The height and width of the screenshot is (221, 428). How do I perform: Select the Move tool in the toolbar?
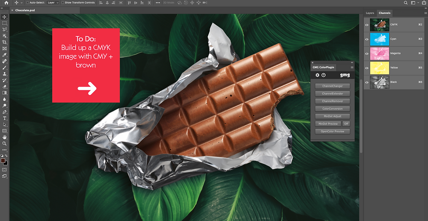click(5, 17)
